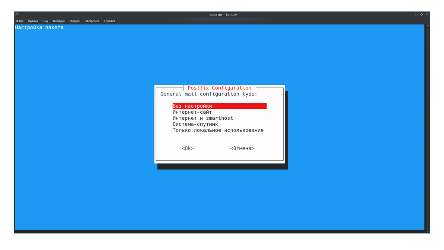
Task: Click the 'General mail configuration type:' label
Action: [209, 94]
